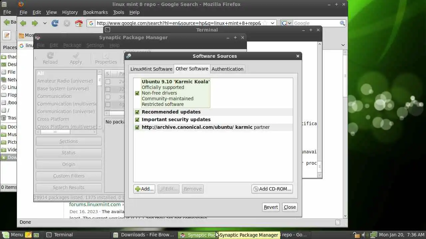Image resolution: width=426 pixels, height=239 pixels.
Task: Click the Trash icon in the Places sidebar
Action: tap(4, 118)
